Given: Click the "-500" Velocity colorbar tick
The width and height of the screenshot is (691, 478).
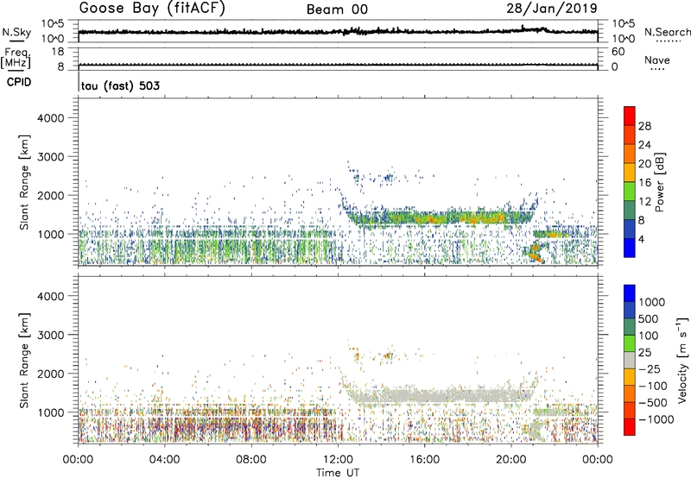Looking at the screenshot, I should pyautogui.click(x=653, y=402).
